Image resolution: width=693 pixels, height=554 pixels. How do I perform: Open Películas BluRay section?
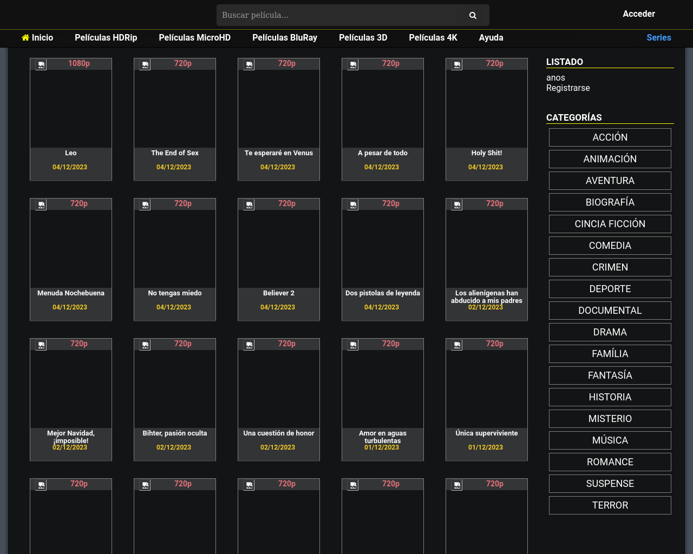coord(285,37)
